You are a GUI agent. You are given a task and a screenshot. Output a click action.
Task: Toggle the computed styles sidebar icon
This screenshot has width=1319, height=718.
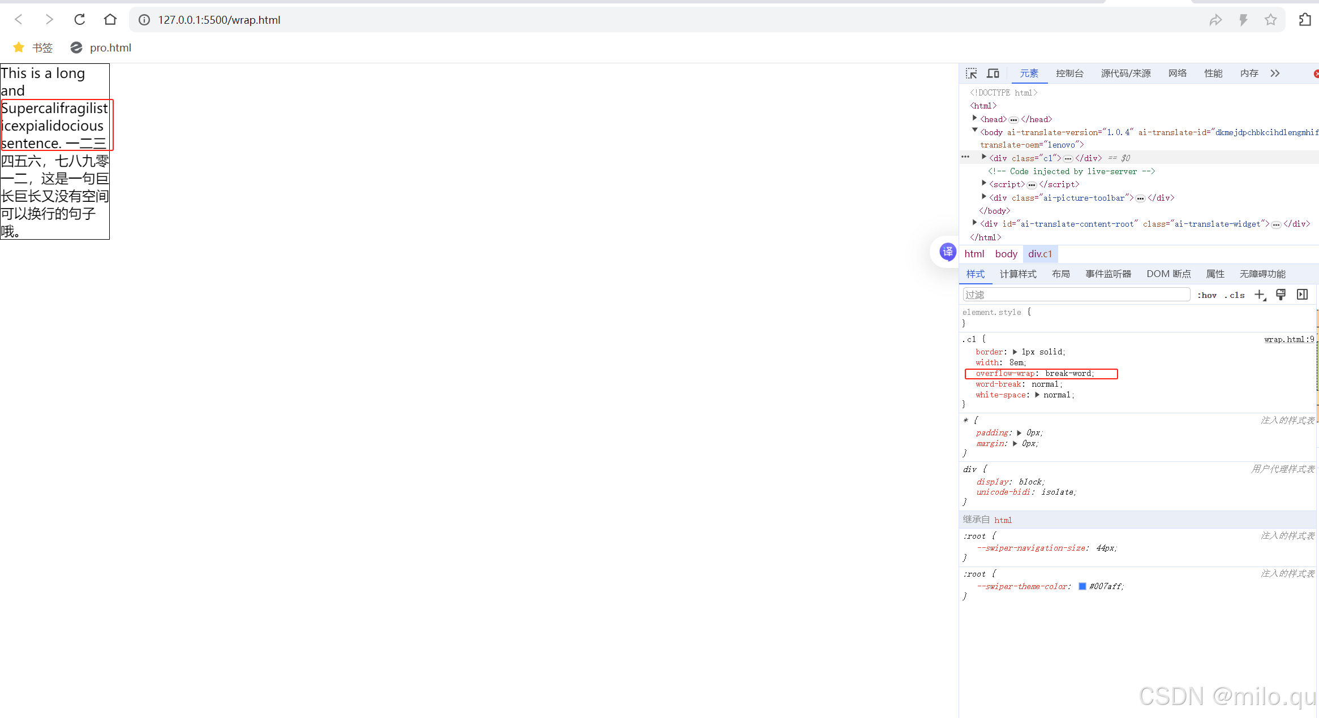(x=1302, y=295)
